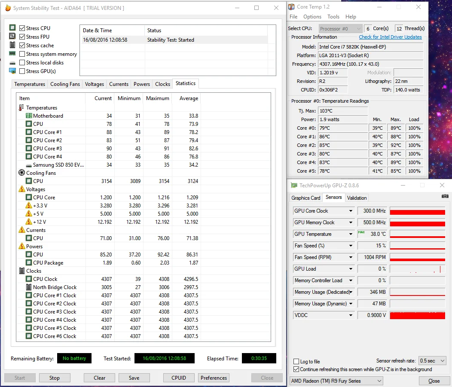Click the AIDA64 flame icon in title bar
The image size is (452, 387).
8,8
